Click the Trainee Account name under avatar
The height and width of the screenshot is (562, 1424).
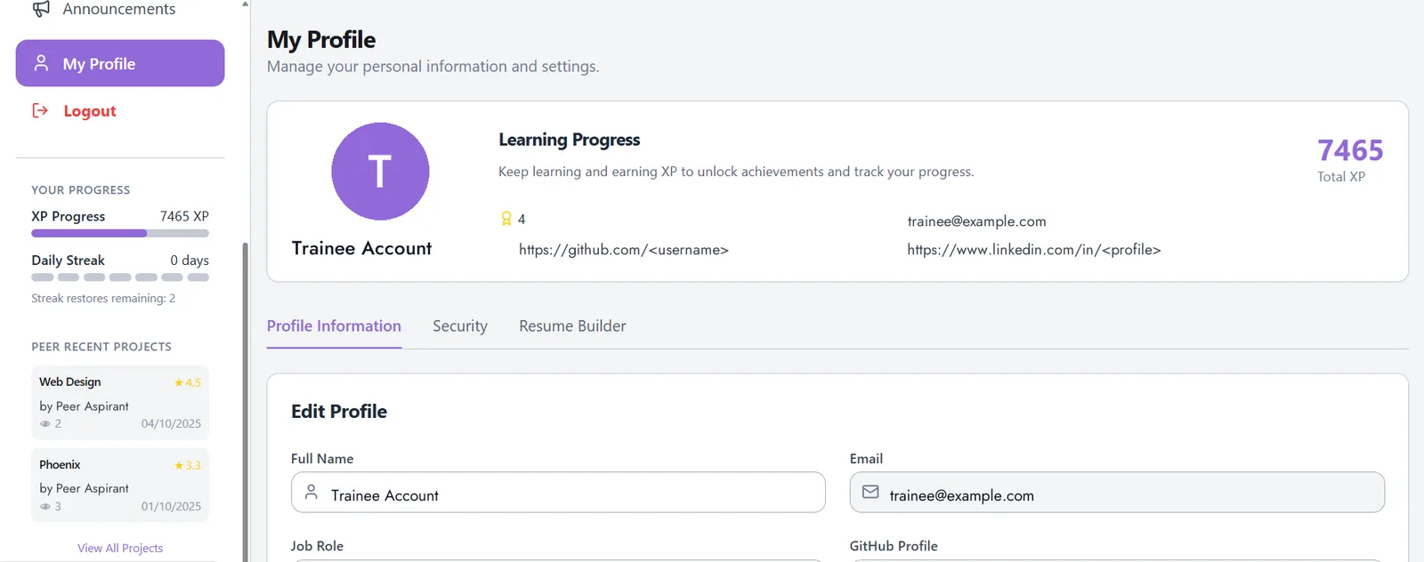[361, 249]
